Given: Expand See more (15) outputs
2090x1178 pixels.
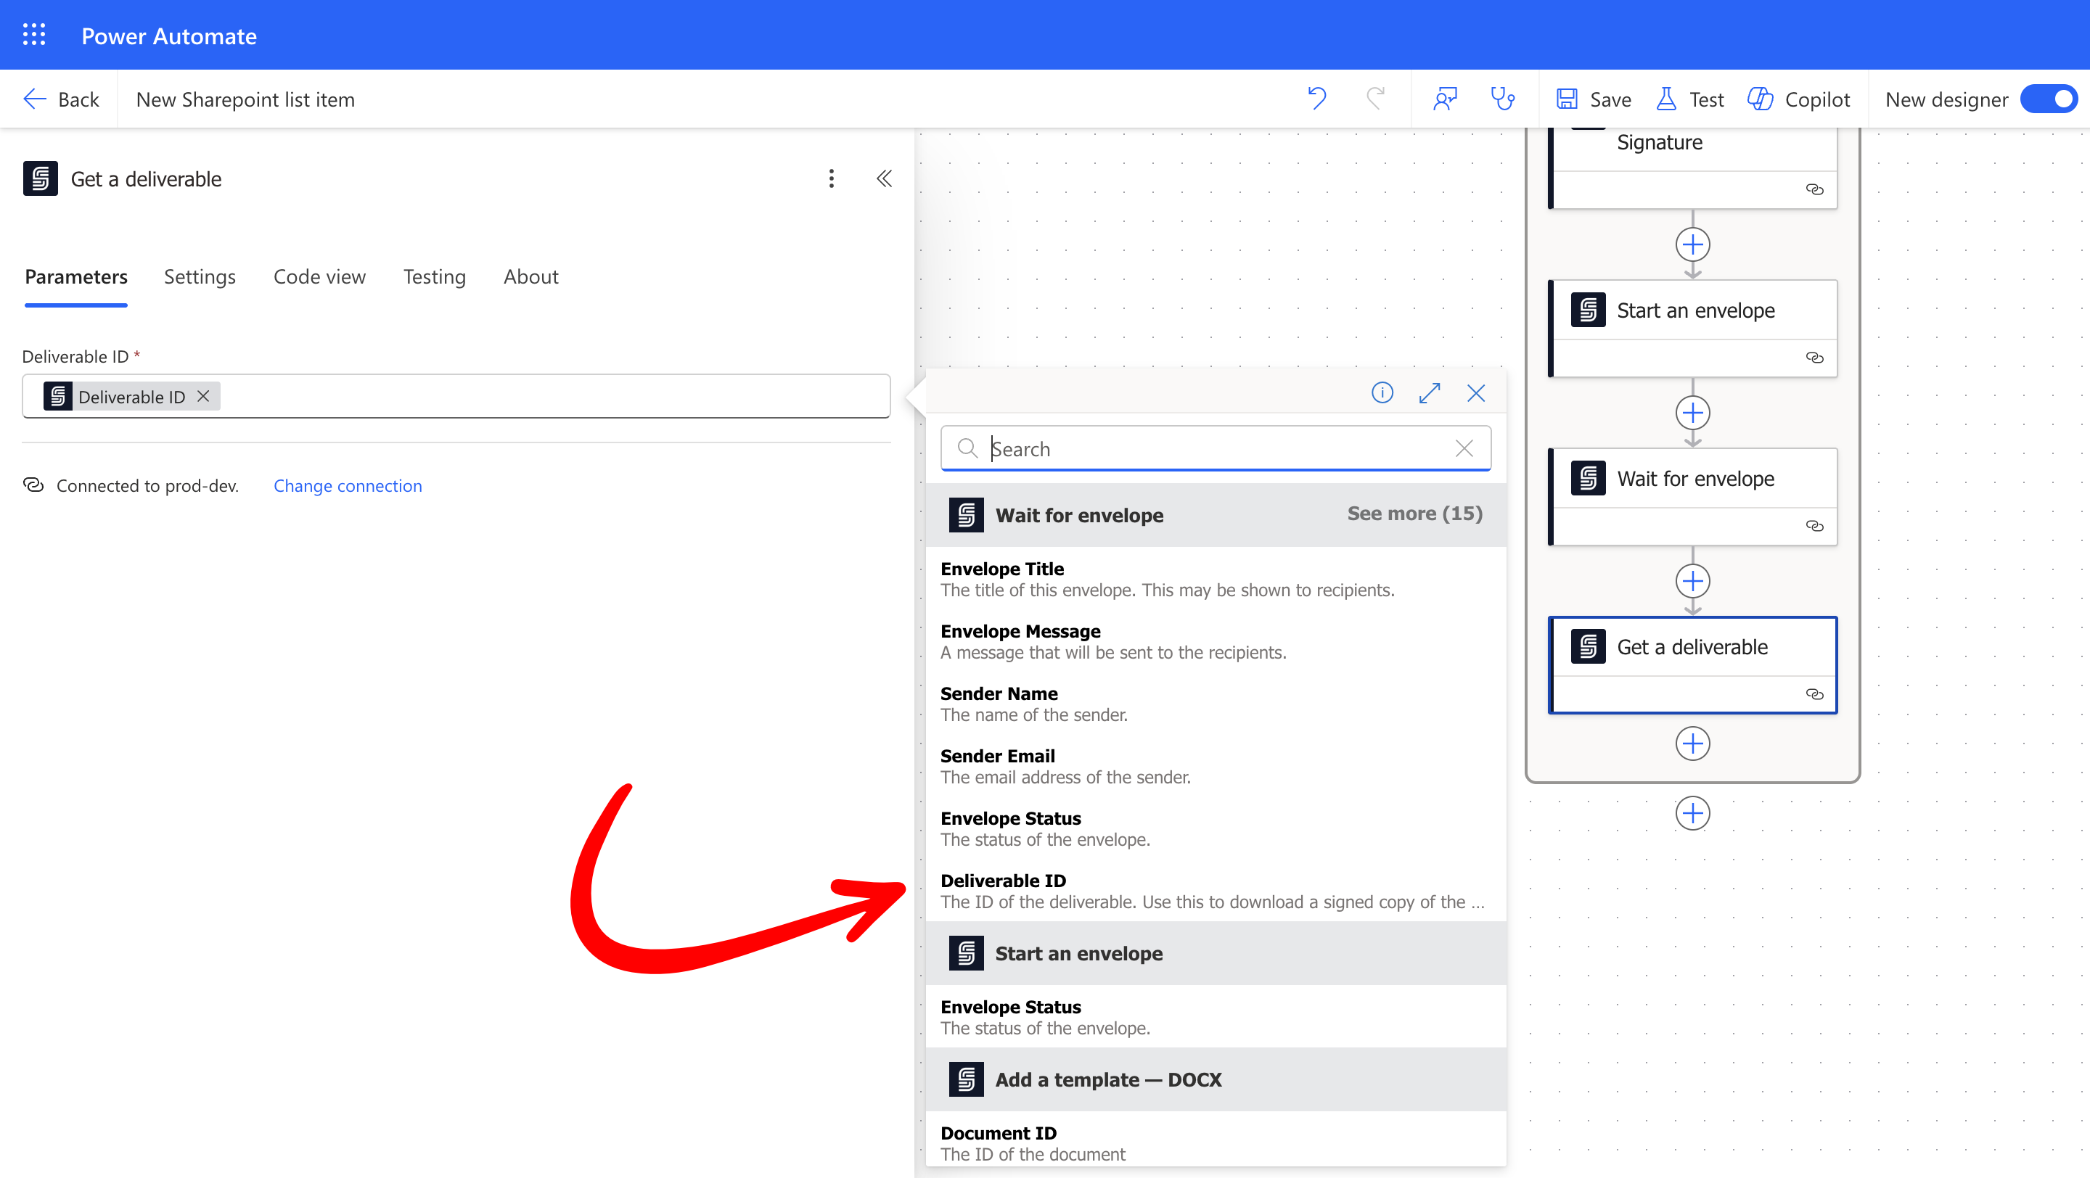Looking at the screenshot, I should 1414,513.
